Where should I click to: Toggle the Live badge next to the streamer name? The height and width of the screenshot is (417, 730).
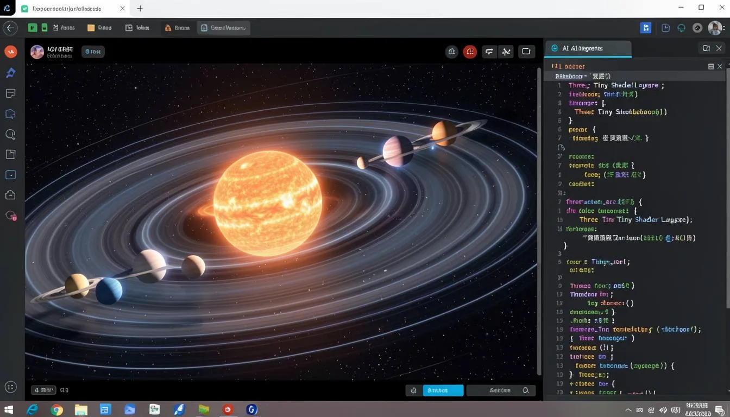tap(92, 52)
